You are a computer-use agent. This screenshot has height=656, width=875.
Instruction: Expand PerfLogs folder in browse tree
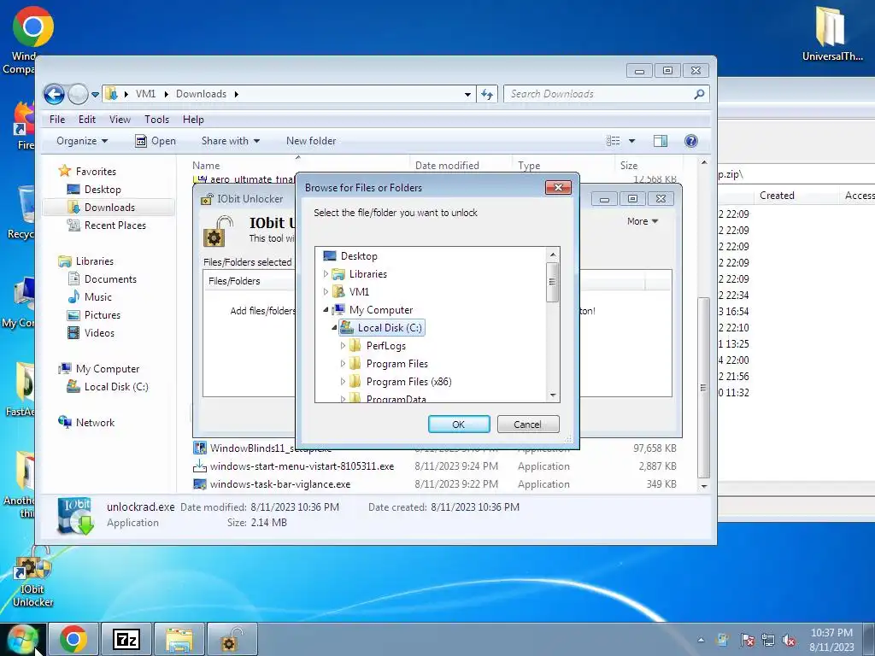click(x=343, y=345)
